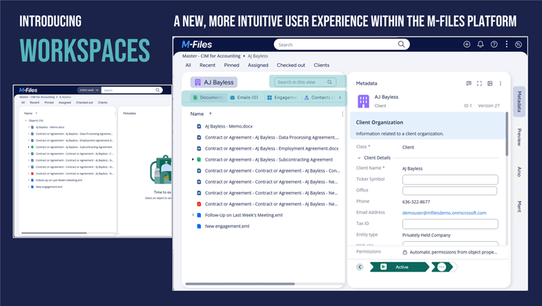This screenshot has width=542, height=306.
Task: Click the 'Search in this view' field
Action: pyautogui.click(x=305, y=82)
